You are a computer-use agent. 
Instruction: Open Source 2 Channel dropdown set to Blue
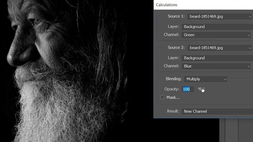pos(216,66)
